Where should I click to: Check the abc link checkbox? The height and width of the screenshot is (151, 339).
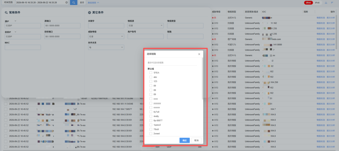click(x=151, y=77)
